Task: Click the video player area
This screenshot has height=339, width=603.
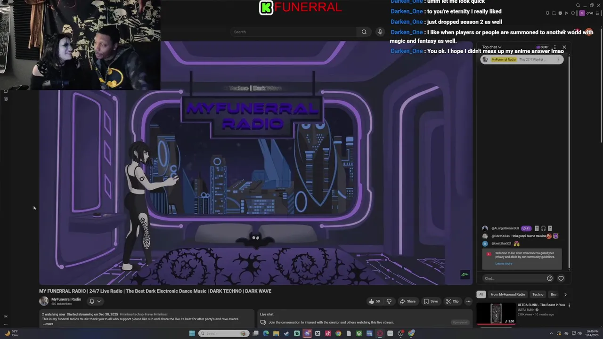Action: (256, 163)
